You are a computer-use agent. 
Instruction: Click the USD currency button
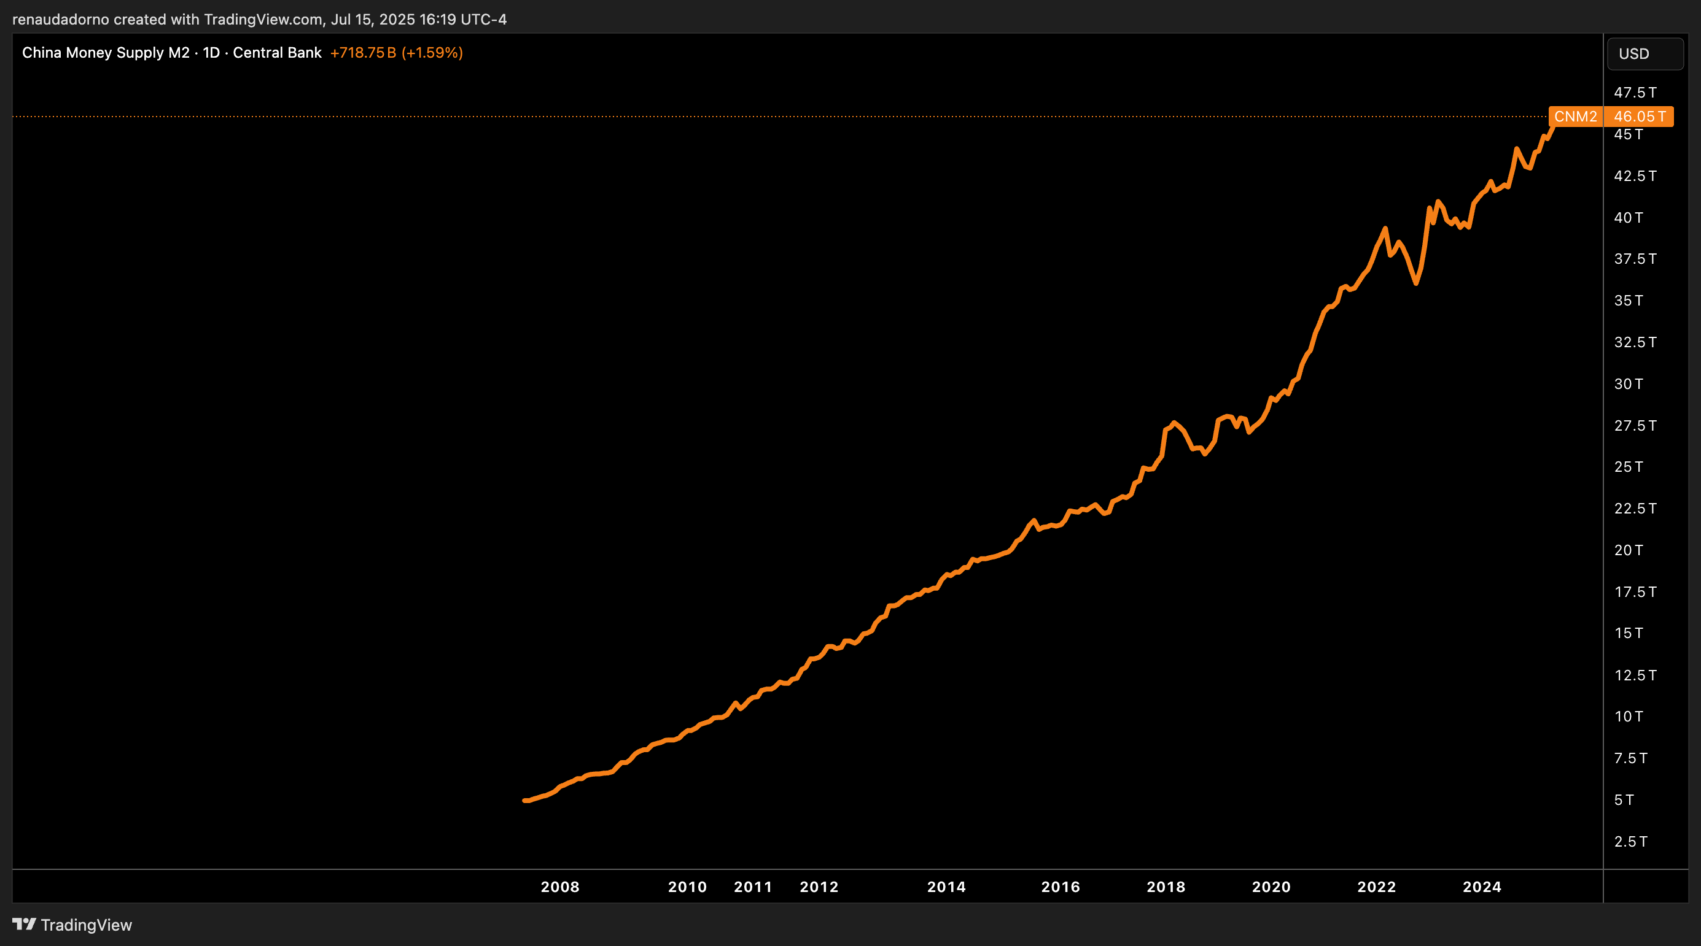1645,53
